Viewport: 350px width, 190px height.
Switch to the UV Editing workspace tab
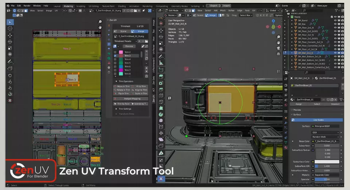[94, 6]
